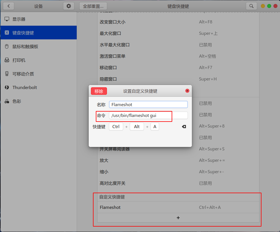Focus the 名称 field containing Flameshot
Image resolution: width=280 pixels, height=232 pixels.
coord(148,104)
